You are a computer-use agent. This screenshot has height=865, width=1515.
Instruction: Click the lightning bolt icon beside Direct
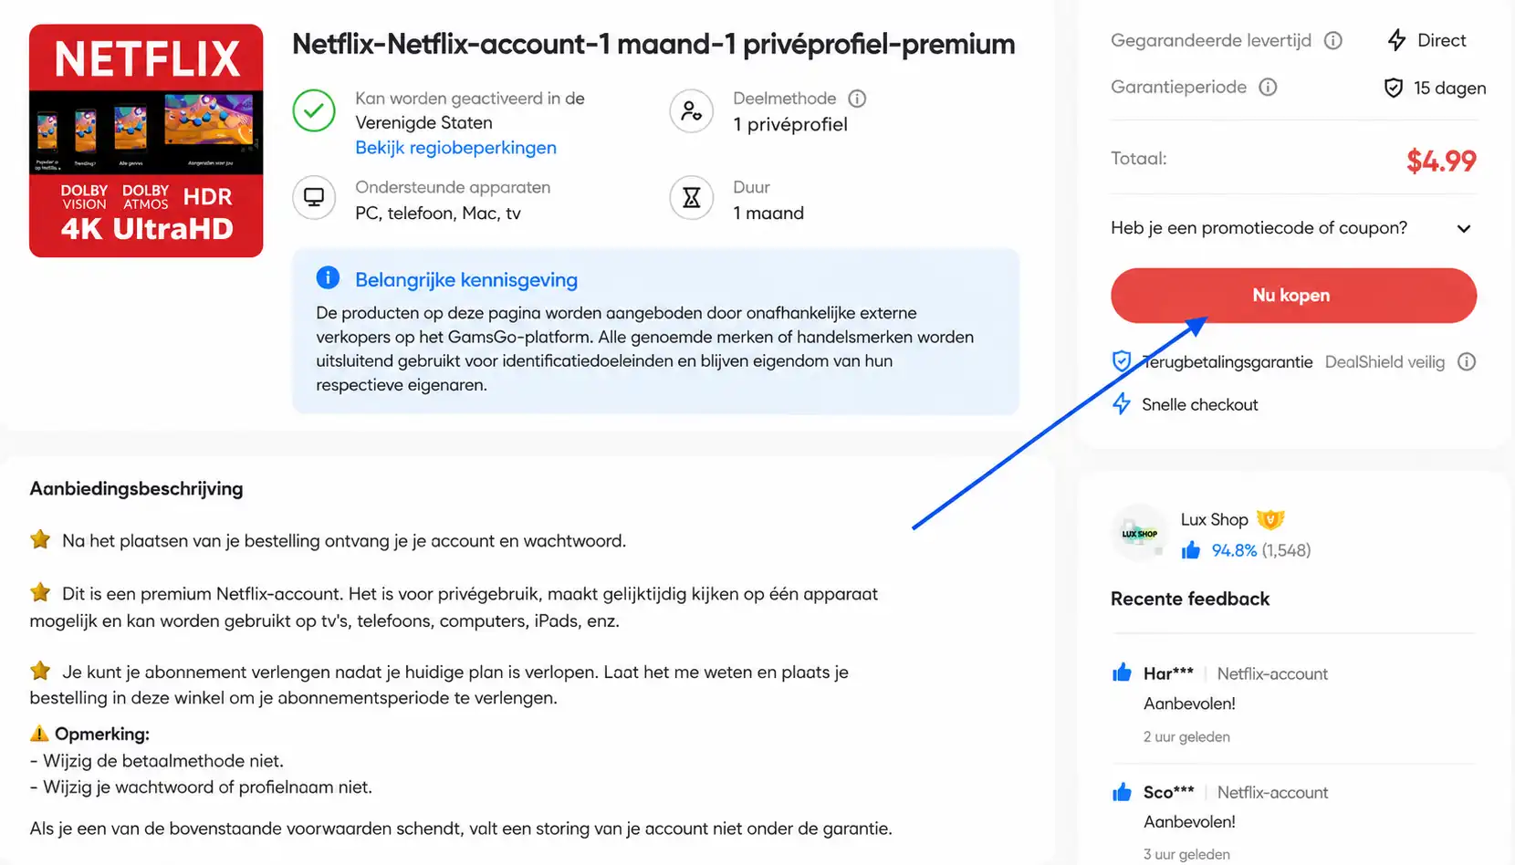[1396, 40]
